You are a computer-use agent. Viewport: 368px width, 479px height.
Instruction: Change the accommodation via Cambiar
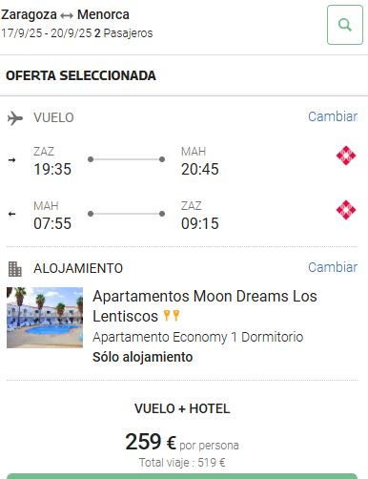click(333, 267)
